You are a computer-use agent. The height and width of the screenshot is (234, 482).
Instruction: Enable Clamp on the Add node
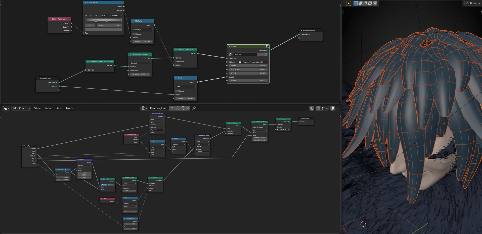[177, 91]
